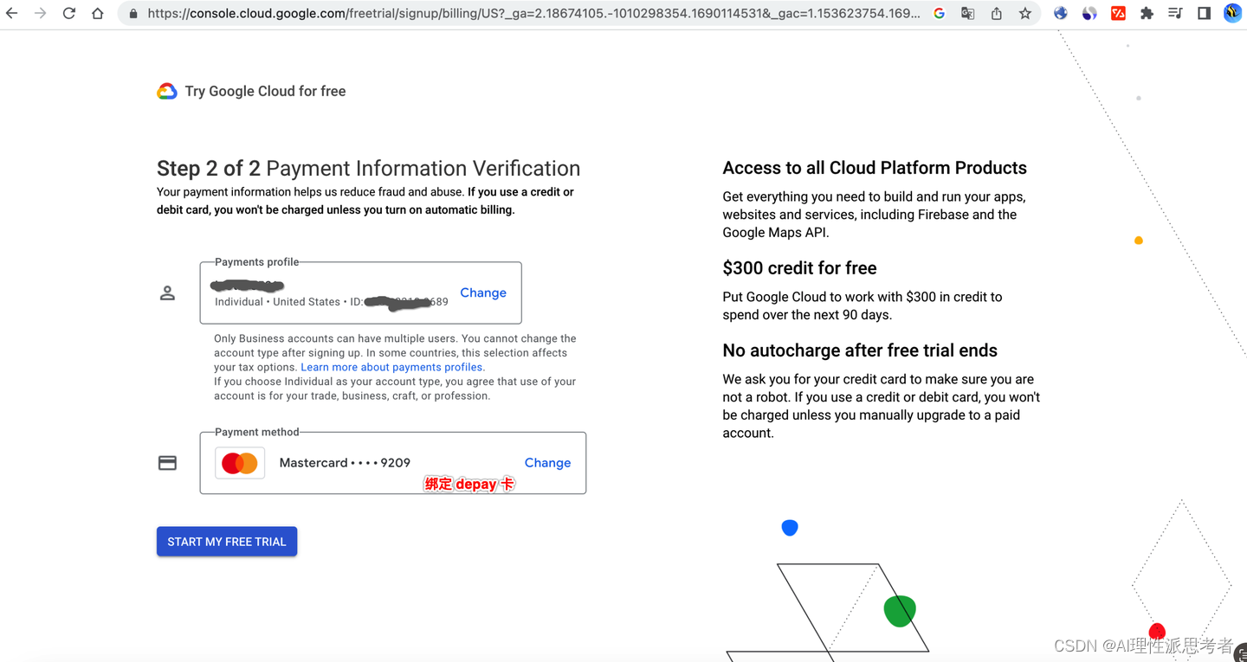Click the Mastercard logo

click(x=240, y=463)
